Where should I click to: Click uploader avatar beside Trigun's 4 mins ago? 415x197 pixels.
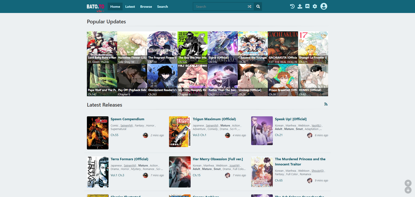227,135
